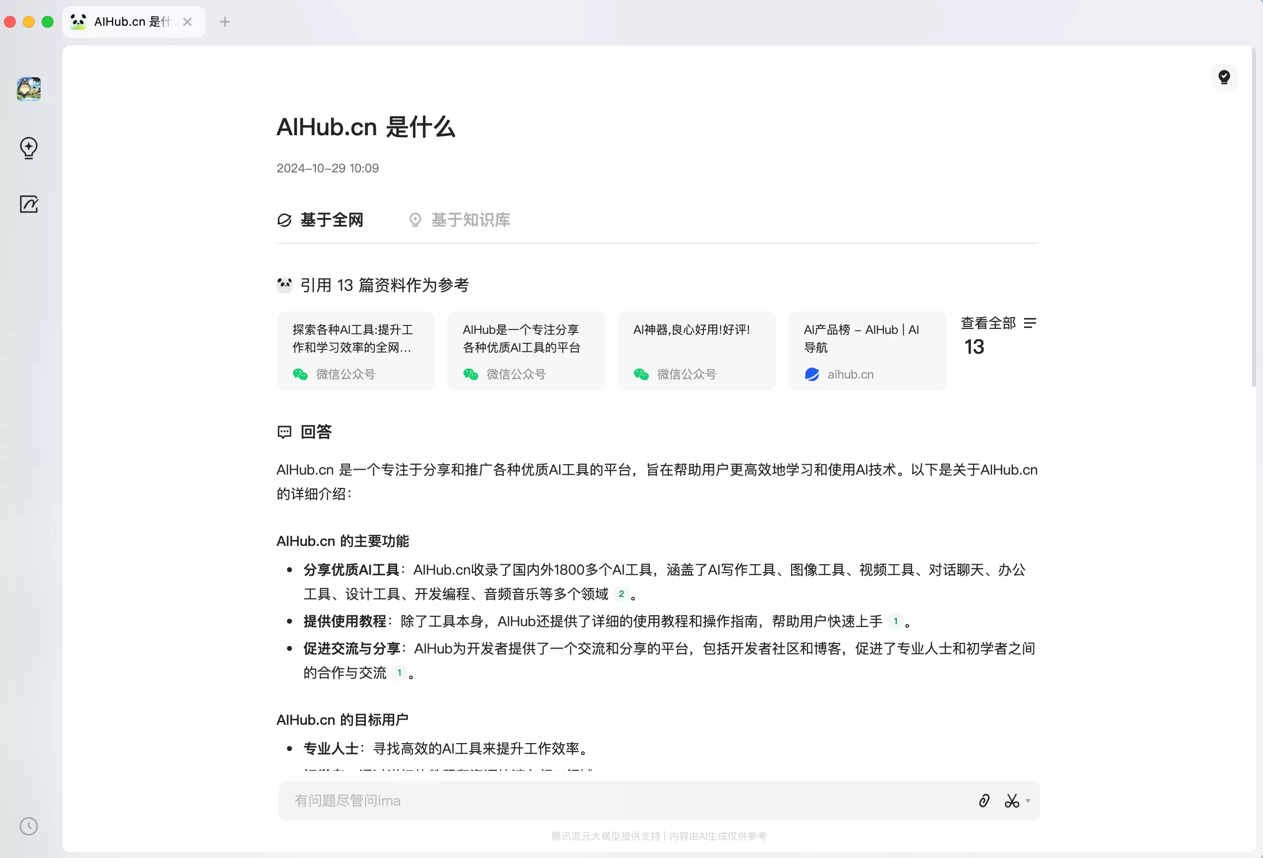This screenshot has width=1263, height=858.
Task: Click the heading AIHub.cn 的主要功能
Action: pyautogui.click(x=343, y=541)
